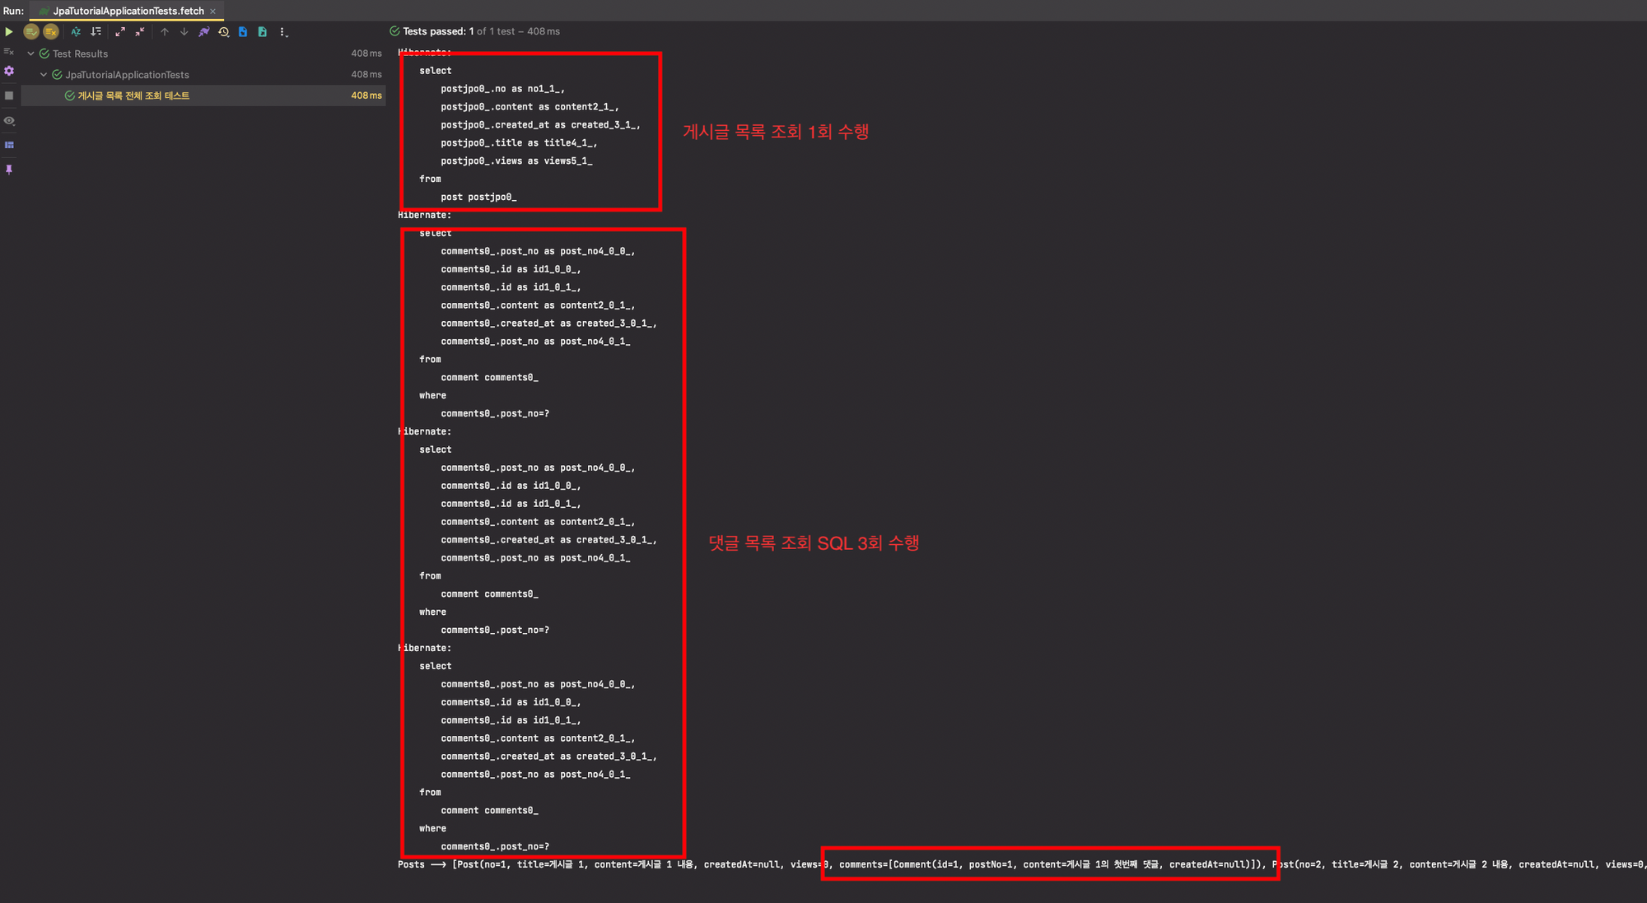Import tests from file icon
Image resolution: width=1647 pixels, height=903 pixels.
click(243, 32)
